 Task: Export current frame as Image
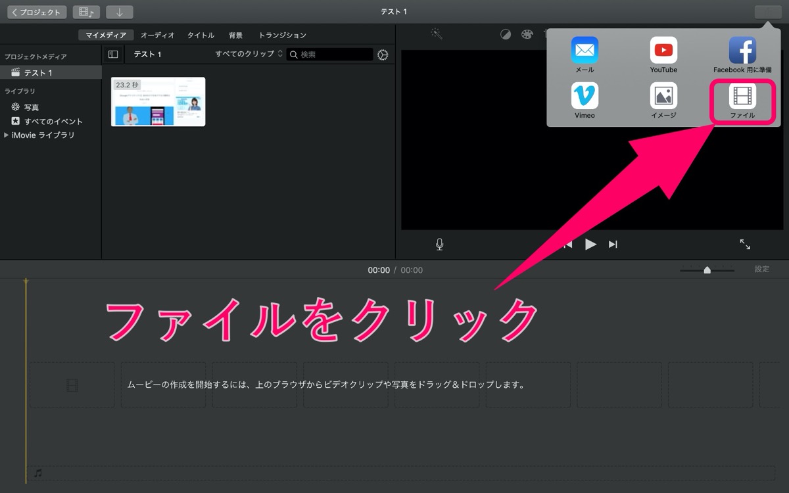[663, 101]
